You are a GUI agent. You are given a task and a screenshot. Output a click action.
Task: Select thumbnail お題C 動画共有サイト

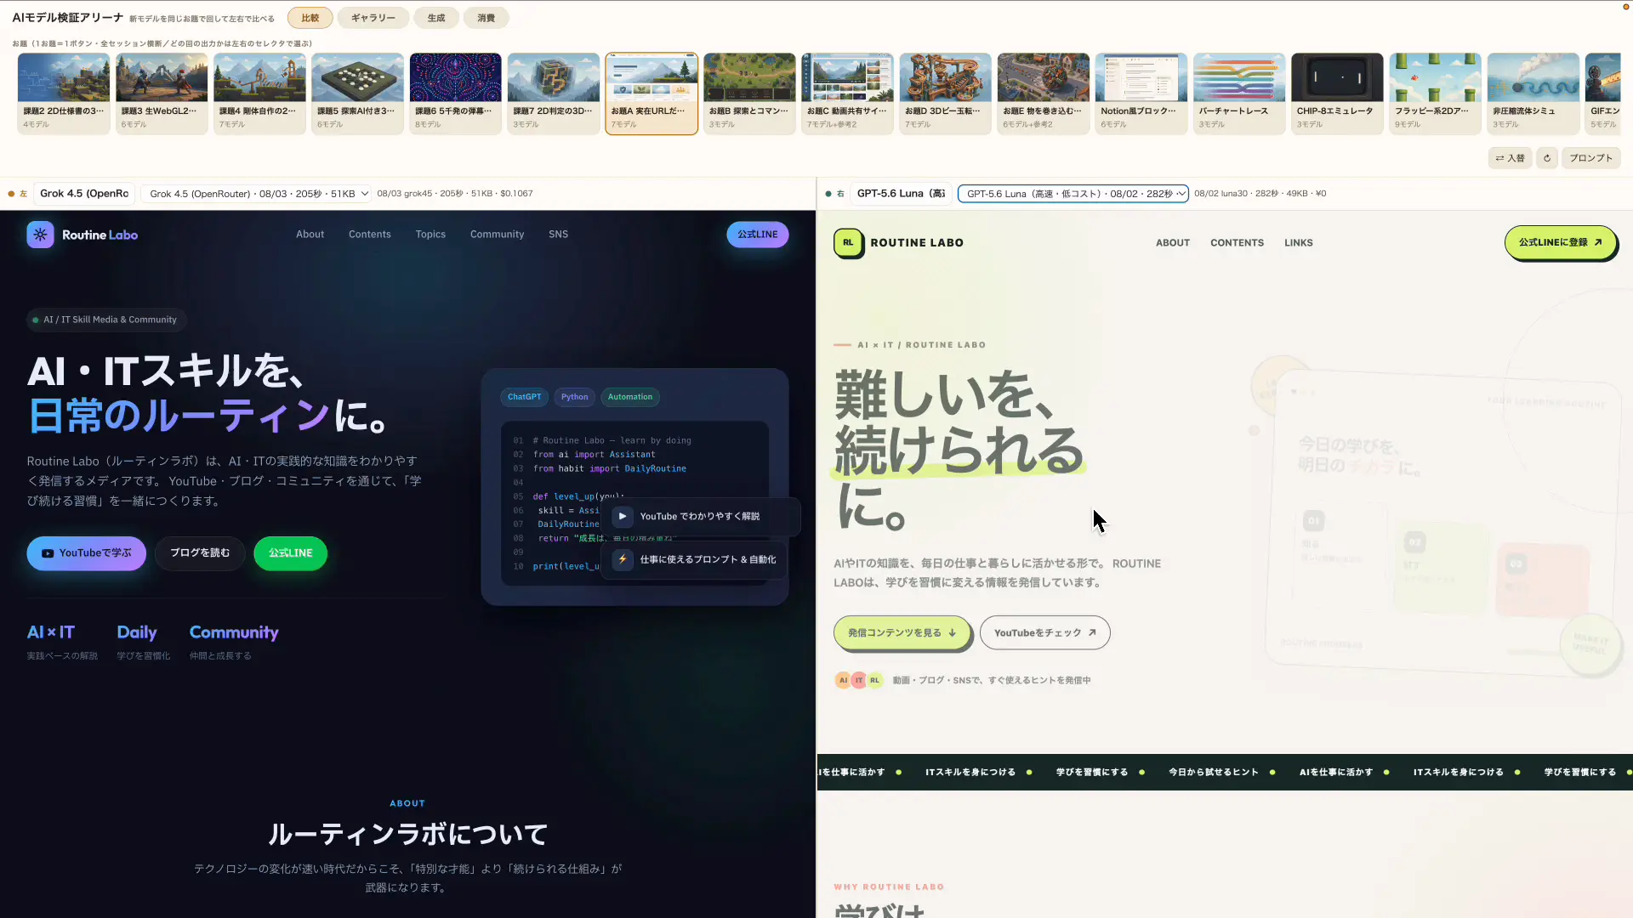click(x=847, y=93)
